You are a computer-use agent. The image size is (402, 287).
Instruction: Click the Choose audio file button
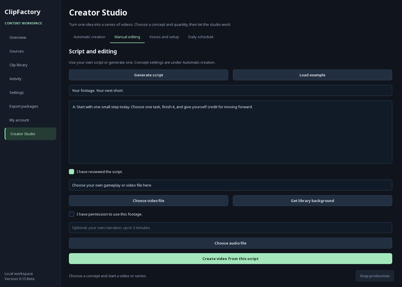(231, 243)
